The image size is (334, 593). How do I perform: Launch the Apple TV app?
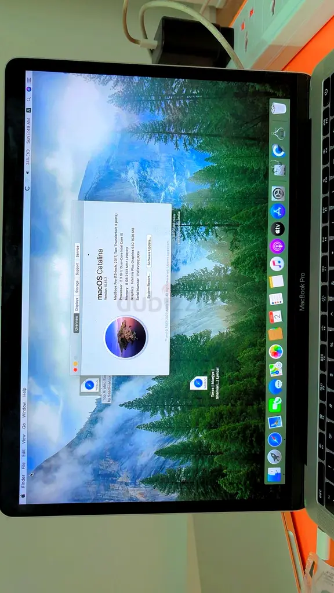277,228
